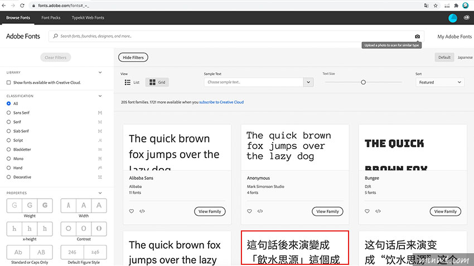Image resolution: width=474 pixels, height=266 pixels.
Task: Click the Hide Filters button
Action: 133,57
